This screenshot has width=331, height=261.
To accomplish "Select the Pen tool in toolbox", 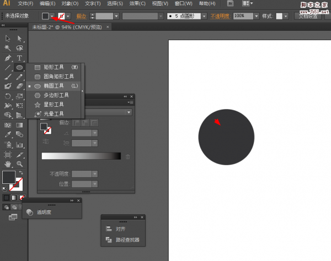I will click(8, 57).
